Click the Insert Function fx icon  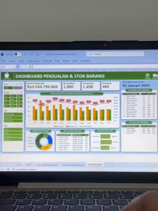coord(30,67)
